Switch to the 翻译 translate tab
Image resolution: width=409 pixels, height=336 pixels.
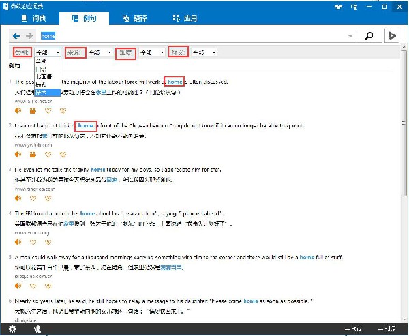135,18
